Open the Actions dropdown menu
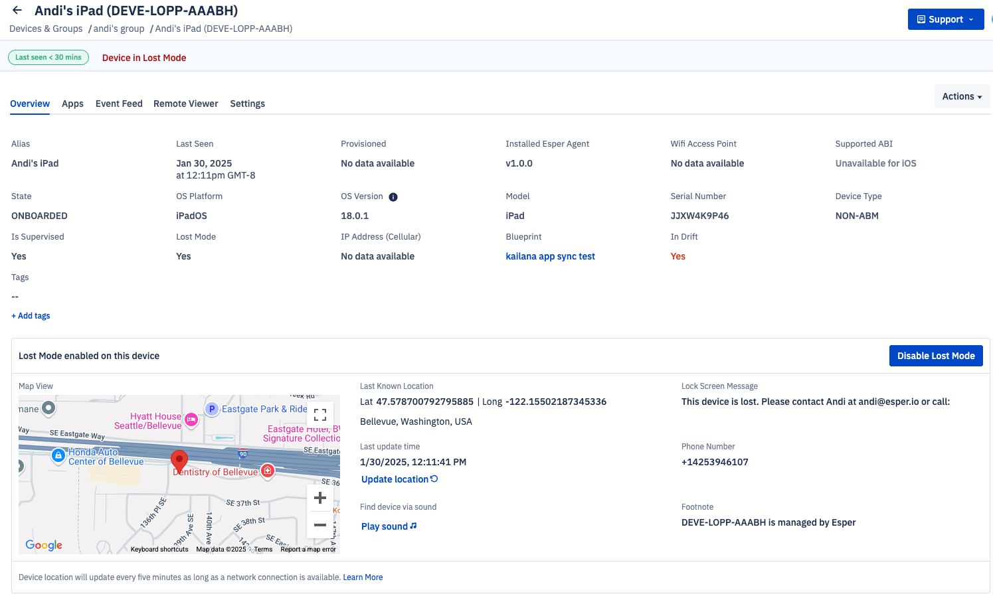Screen dimensions: 993x600 pos(962,96)
